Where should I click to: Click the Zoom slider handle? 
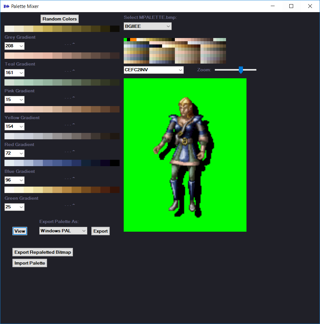(241, 70)
